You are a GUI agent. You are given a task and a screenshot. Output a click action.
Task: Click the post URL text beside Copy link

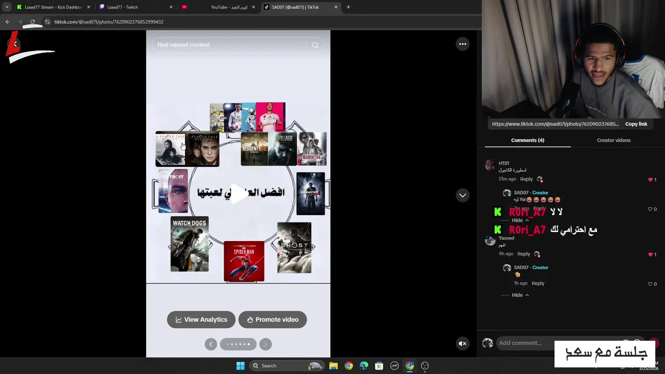555,124
